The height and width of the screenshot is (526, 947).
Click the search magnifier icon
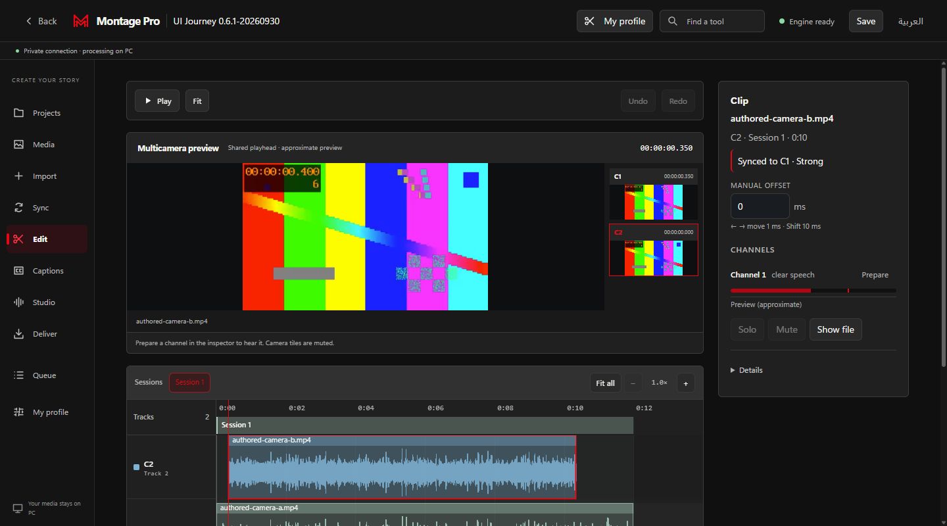click(x=672, y=21)
